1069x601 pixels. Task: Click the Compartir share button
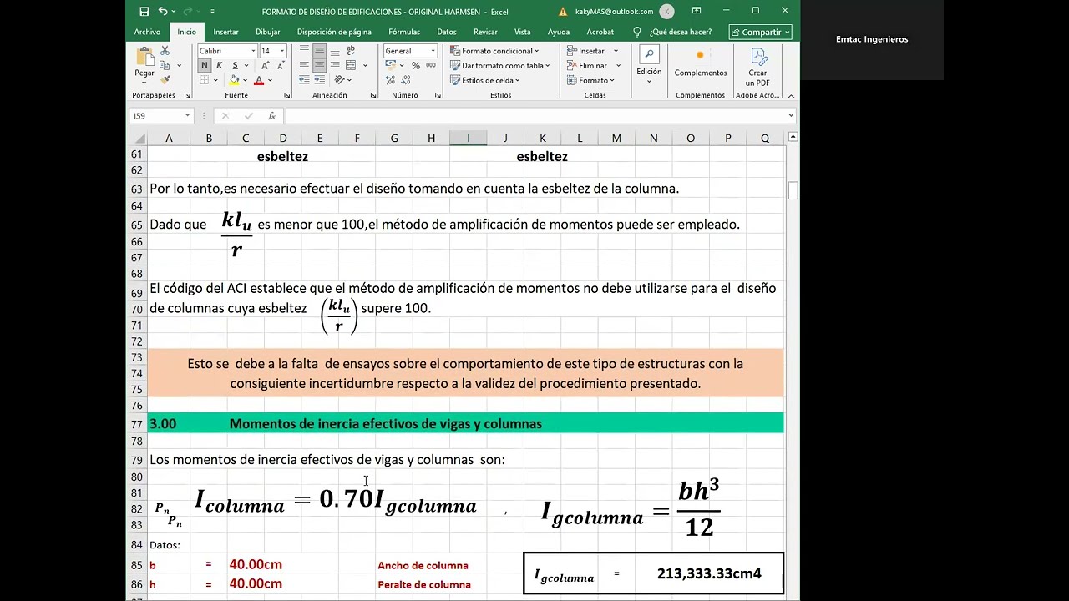click(761, 32)
